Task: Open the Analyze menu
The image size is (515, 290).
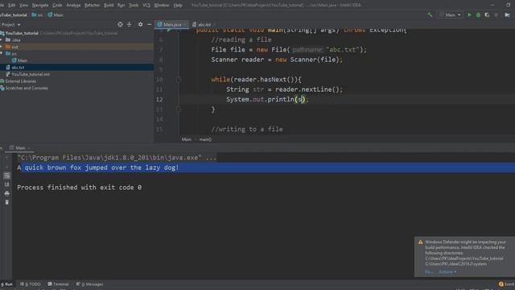Action: pyautogui.click(x=73, y=6)
